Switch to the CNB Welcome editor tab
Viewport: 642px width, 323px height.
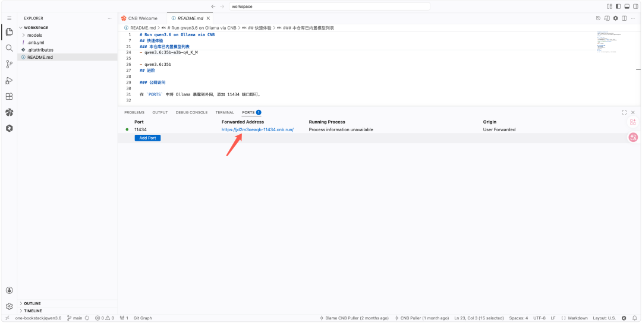click(x=143, y=18)
